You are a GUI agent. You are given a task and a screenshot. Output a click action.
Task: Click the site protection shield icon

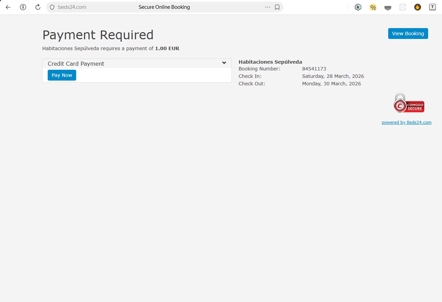tap(52, 7)
